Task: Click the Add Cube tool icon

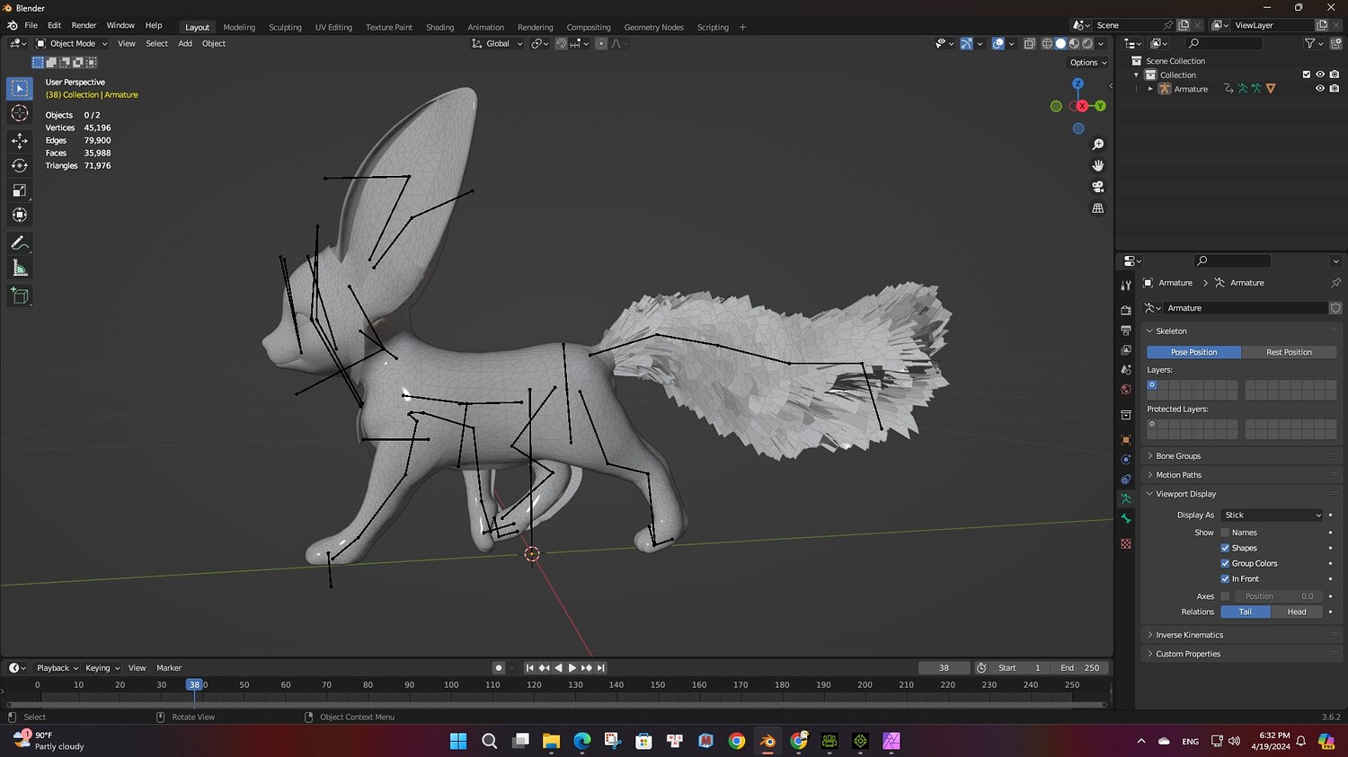Action: (x=20, y=295)
